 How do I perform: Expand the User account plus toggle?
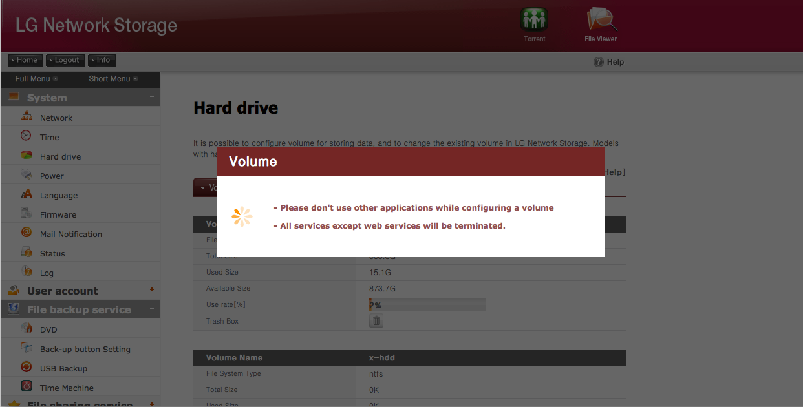(152, 290)
